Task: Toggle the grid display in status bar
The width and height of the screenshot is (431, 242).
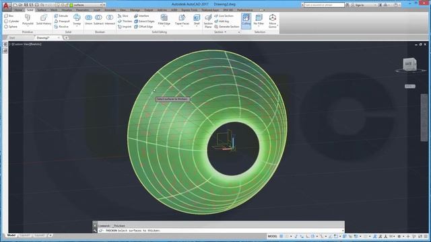Action: [281, 236]
